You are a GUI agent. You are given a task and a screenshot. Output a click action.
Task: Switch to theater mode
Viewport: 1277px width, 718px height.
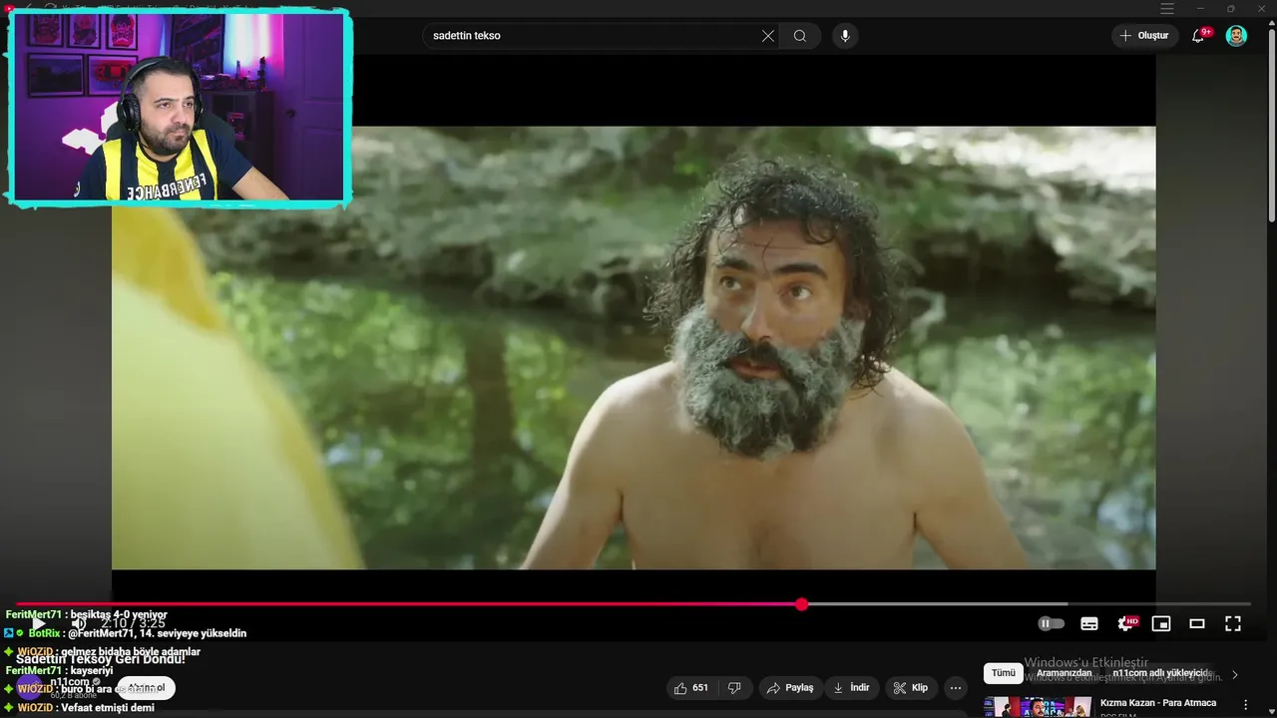click(x=1197, y=623)
